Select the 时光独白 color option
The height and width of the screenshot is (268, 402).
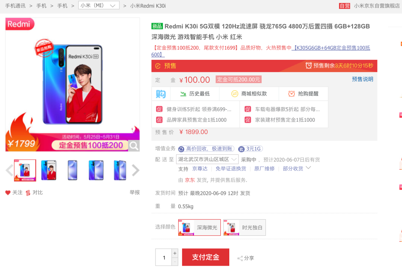(244, 227)
